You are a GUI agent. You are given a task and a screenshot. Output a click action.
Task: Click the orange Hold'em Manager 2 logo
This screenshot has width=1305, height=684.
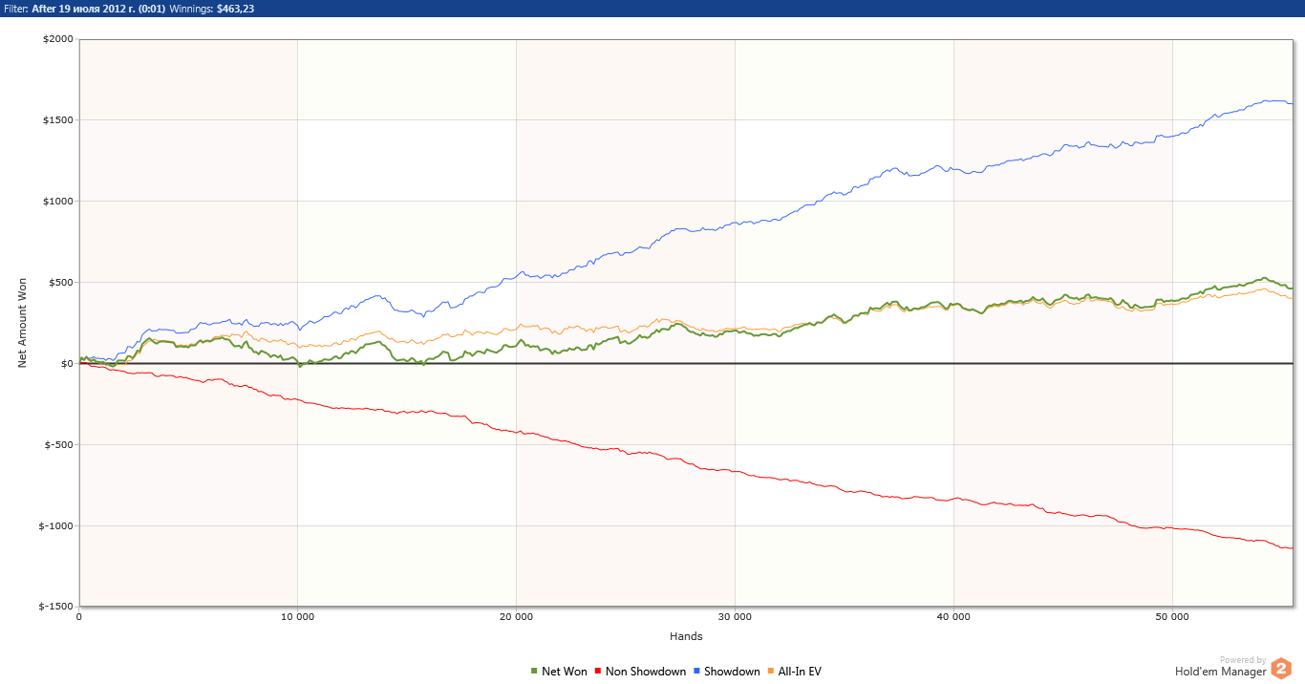point(1281,669)
